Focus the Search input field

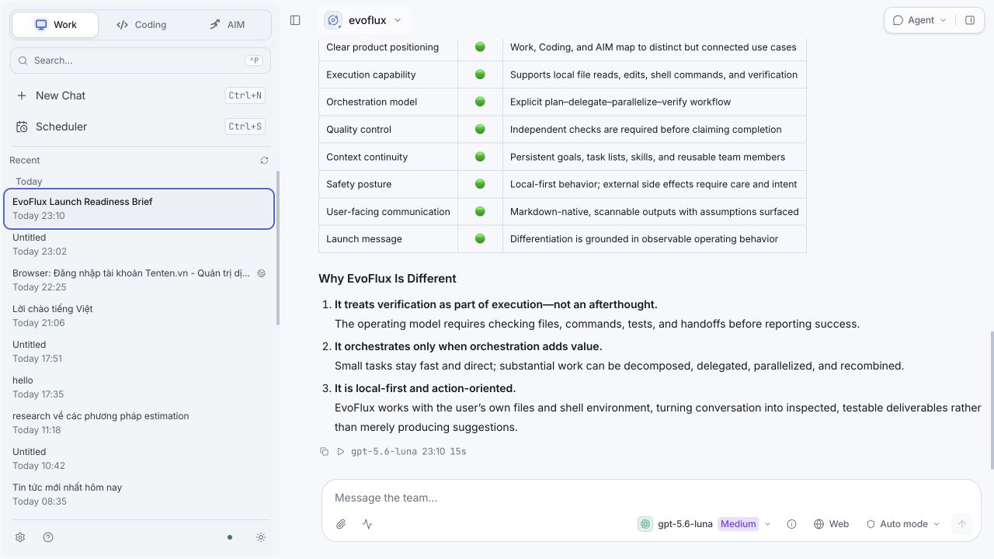141,61
